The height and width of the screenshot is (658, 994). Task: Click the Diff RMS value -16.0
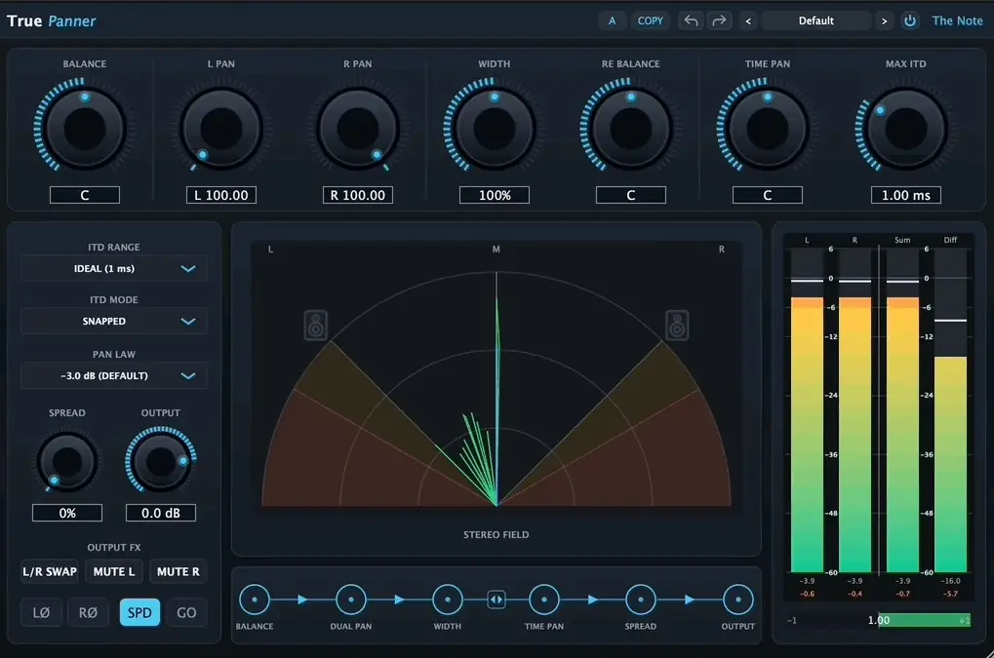click(950, 581)
